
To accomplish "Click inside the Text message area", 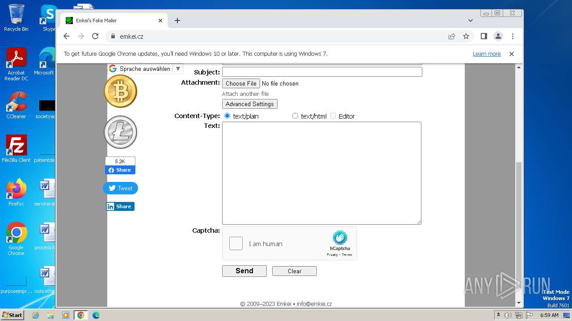I will pyautogui.click(x=322, y=173).
